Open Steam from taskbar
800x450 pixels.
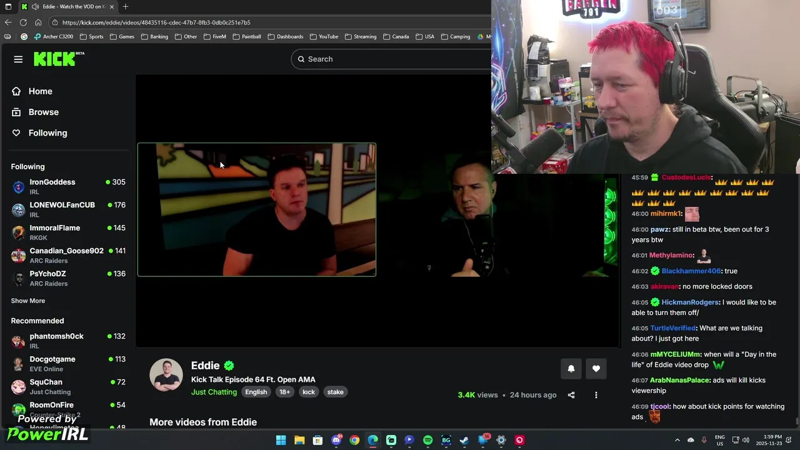coord(464,440)
